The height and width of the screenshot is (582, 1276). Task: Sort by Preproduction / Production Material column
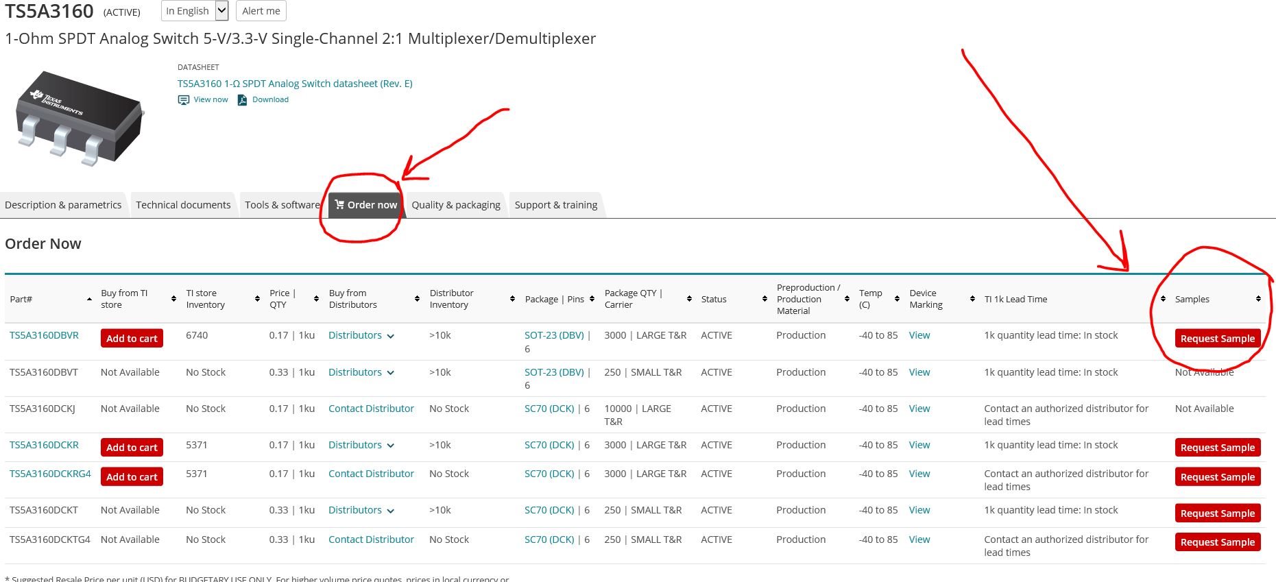(847, 299)
